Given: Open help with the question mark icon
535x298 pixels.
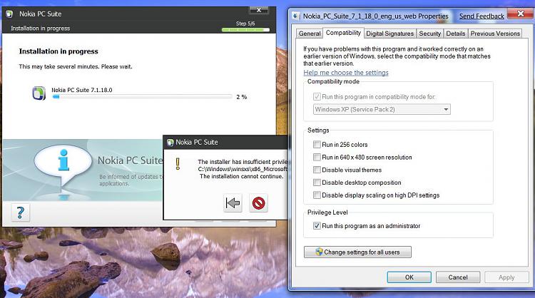Looking at the screenshot, I should pos(21,212).
